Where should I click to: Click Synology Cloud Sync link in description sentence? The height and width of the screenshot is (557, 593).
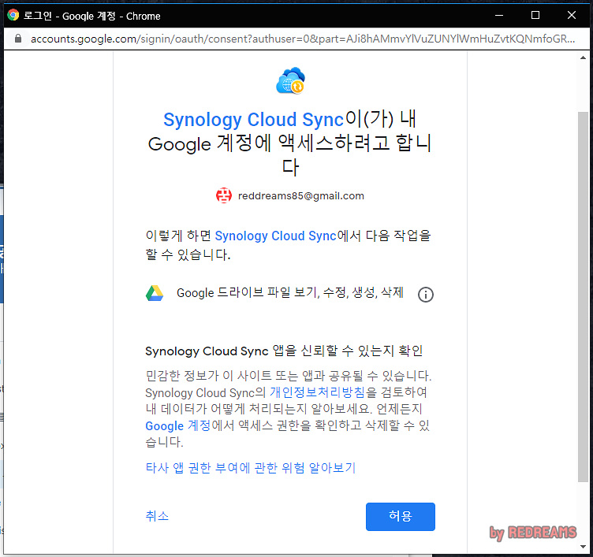click(x=276, y=236)
